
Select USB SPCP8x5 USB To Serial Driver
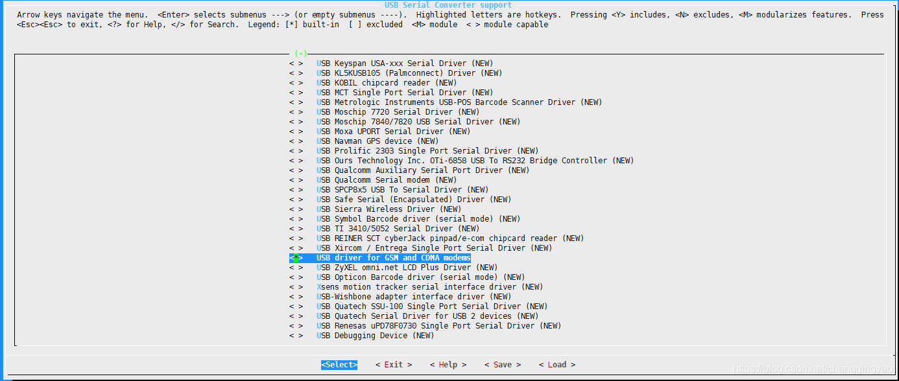point(403,190)
